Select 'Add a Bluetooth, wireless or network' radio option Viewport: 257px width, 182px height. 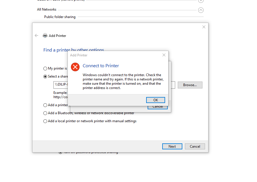(45, 113)
